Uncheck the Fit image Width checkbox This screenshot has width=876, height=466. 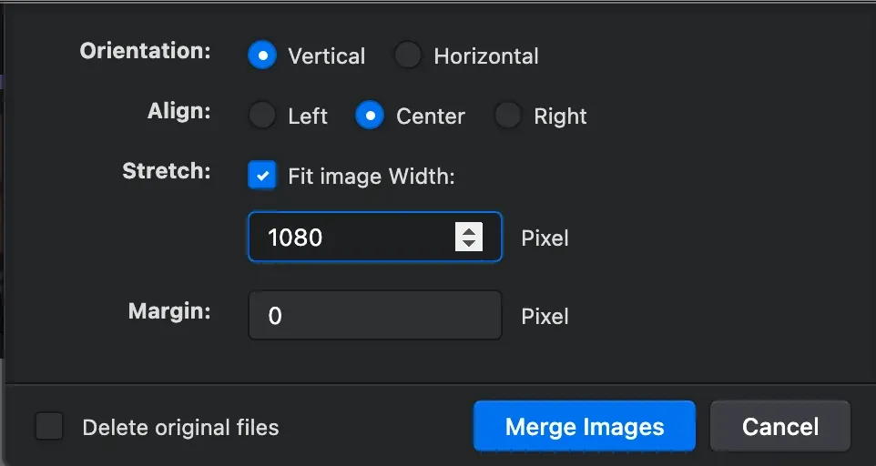262,176
